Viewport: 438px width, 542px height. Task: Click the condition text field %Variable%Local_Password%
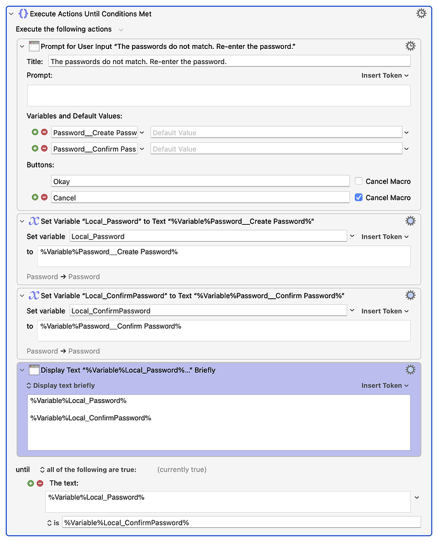(x=228, y=501)
